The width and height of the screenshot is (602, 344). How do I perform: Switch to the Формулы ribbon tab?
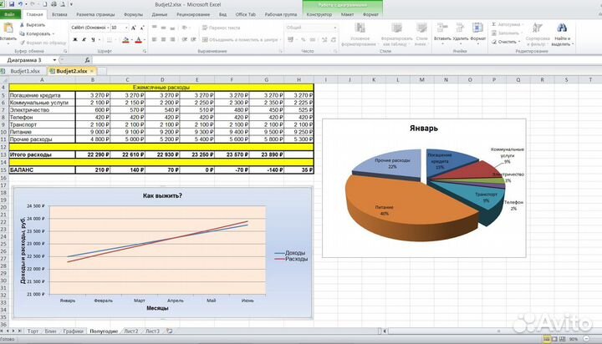coord(133,14)
